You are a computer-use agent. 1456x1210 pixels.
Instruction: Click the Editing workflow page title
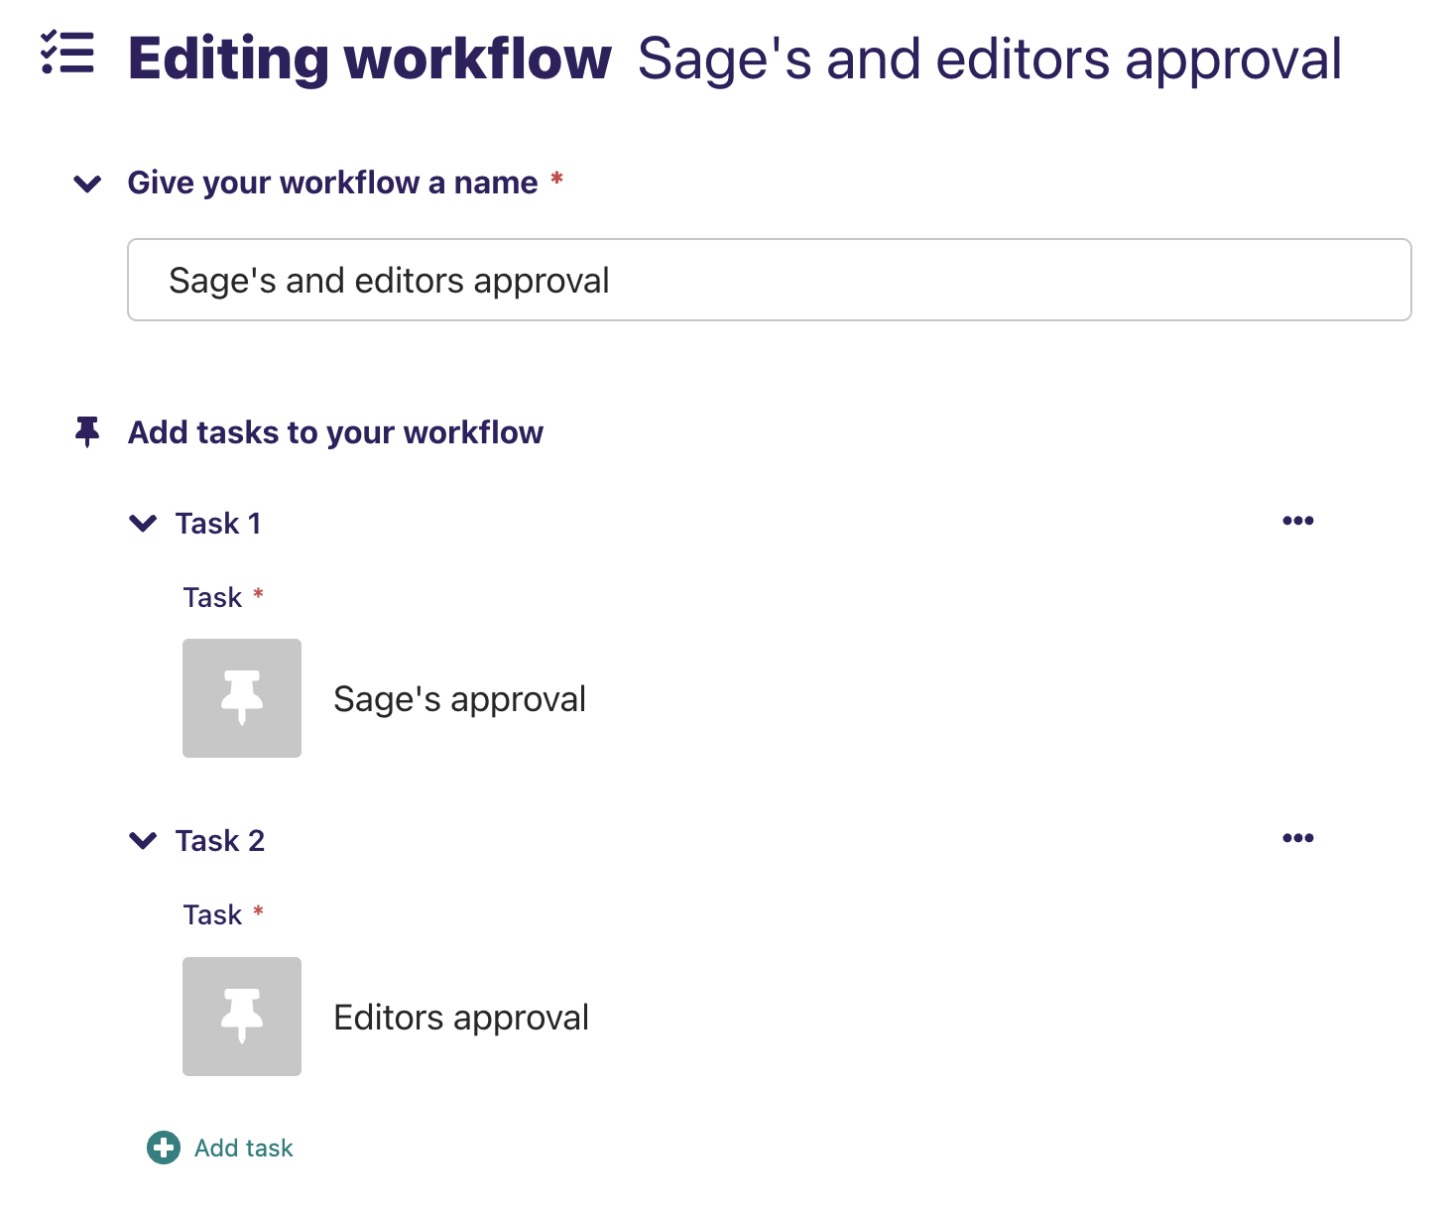369,58
